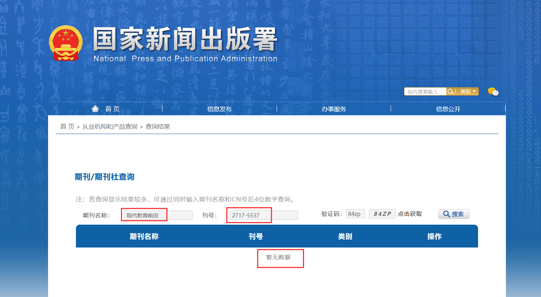
Task: Click the 期刊名称 table column header
Action: pos(144,236)
